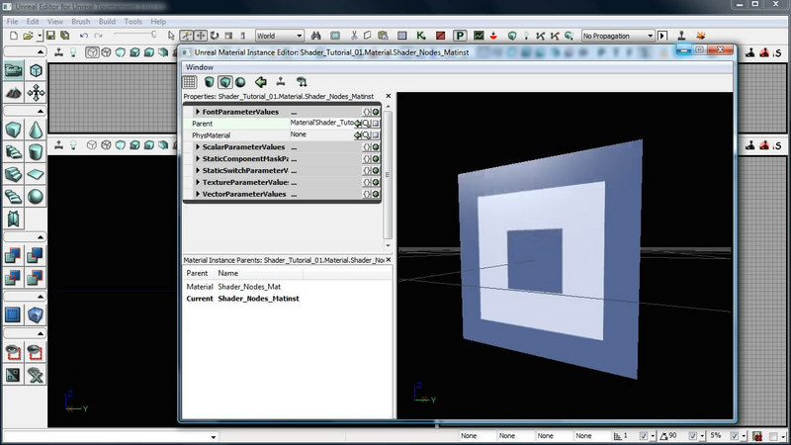Open the Window menu in Material Instance Editor

pos(199,66)
